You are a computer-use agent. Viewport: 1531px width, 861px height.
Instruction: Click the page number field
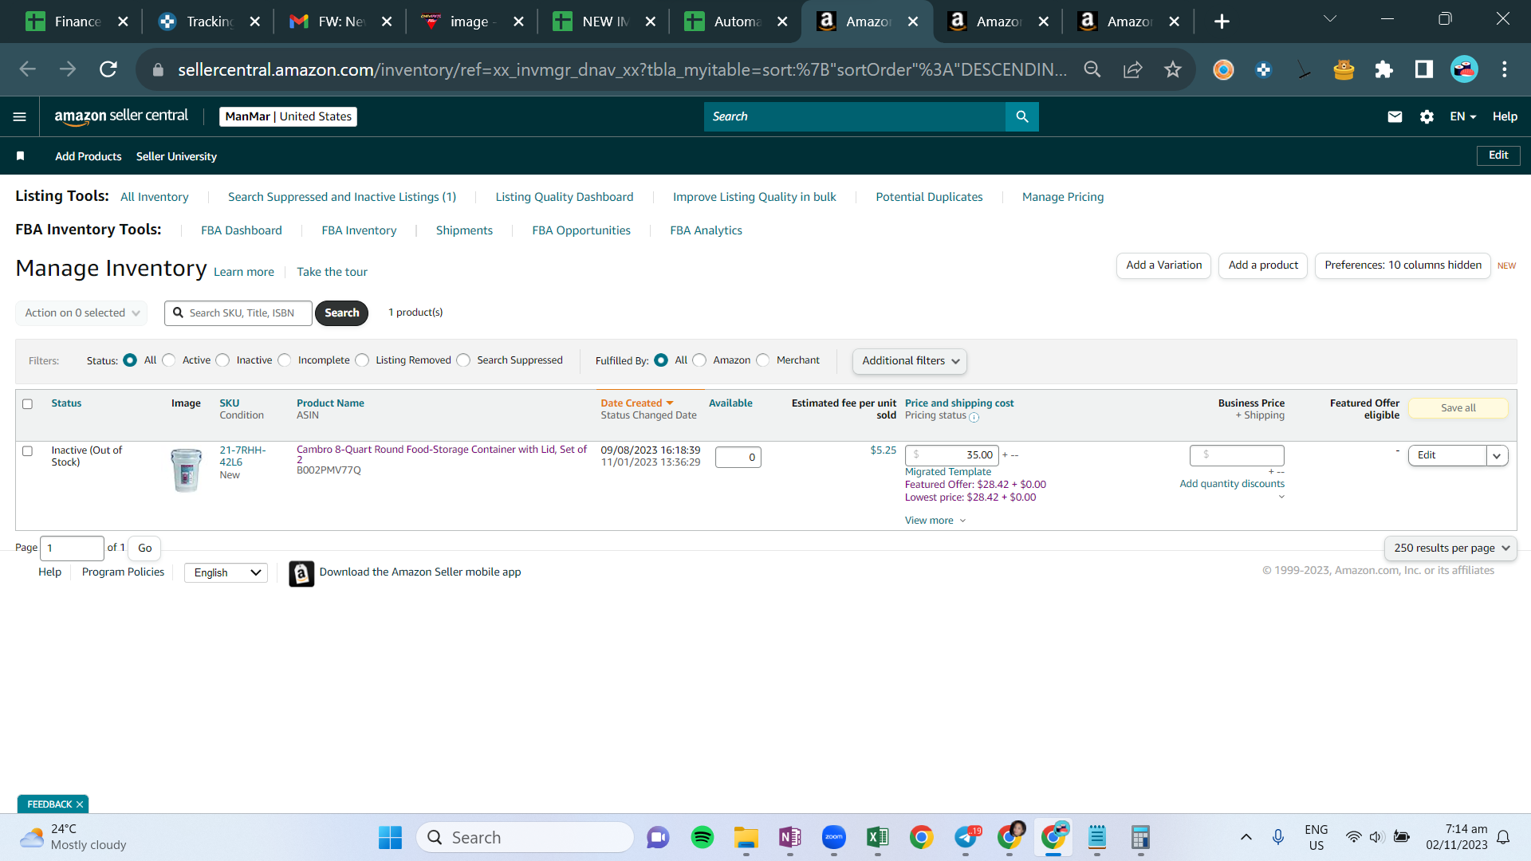pyautogui.click(x=72, y=548)
